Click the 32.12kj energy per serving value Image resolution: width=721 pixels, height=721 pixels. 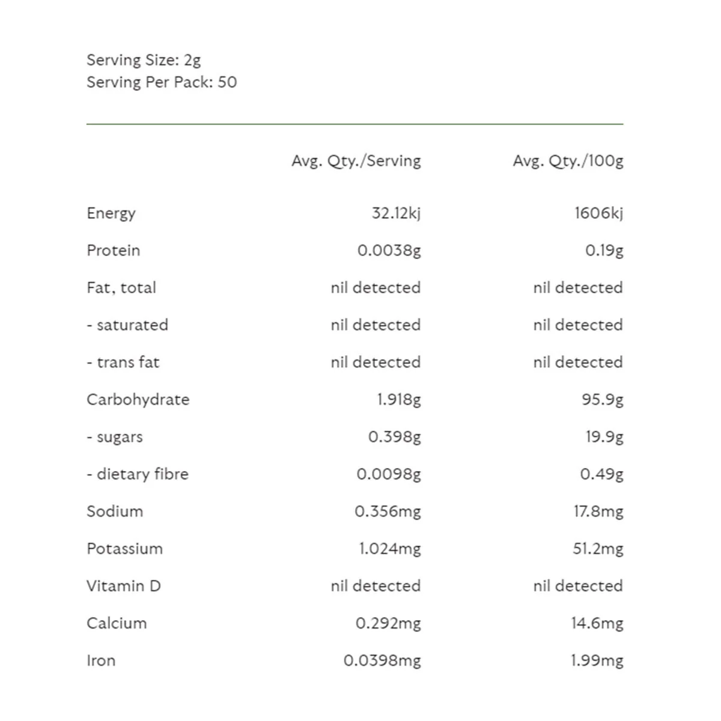tap(396, 213)
